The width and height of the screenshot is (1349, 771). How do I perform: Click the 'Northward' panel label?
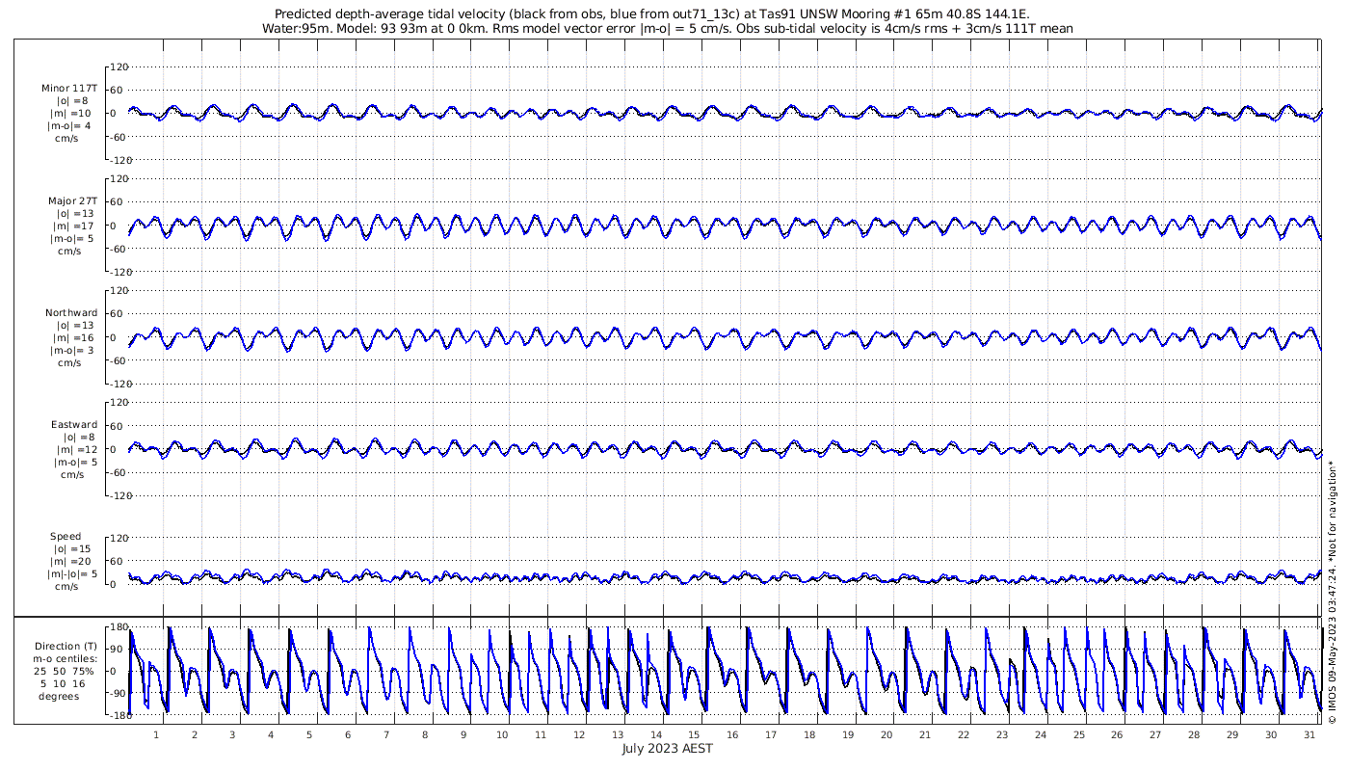pos(71,312)
